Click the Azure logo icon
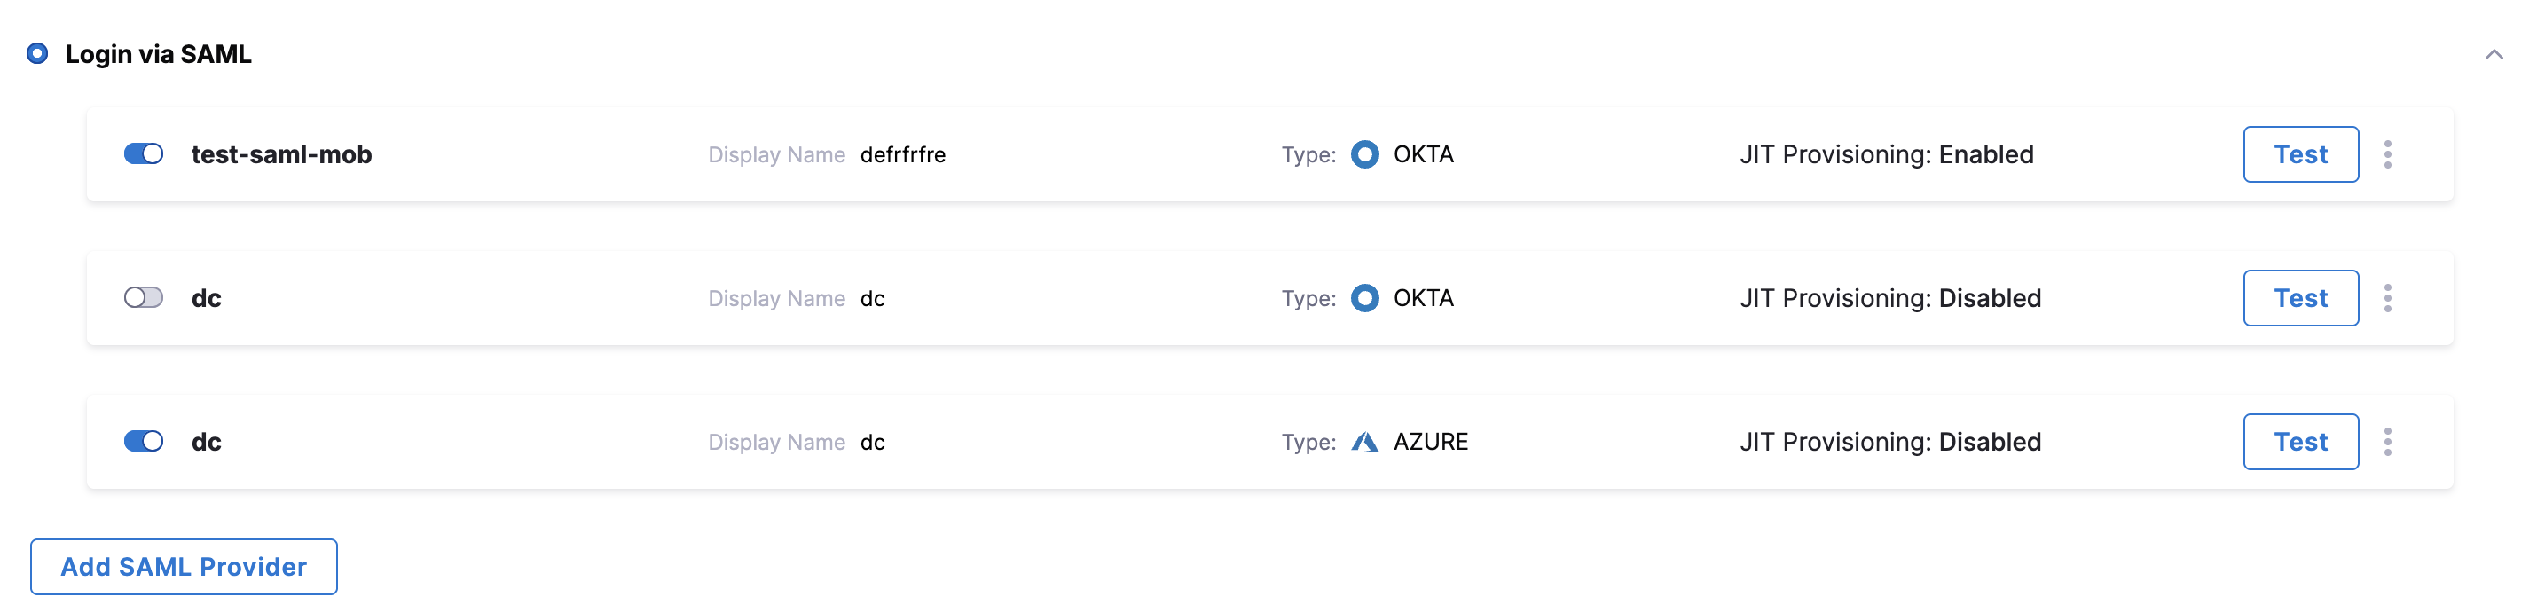Image resolution: width=2537 pixels, height=613 pixels. pos(1364,442)
